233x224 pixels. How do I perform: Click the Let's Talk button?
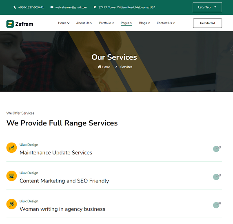point(207,7)
